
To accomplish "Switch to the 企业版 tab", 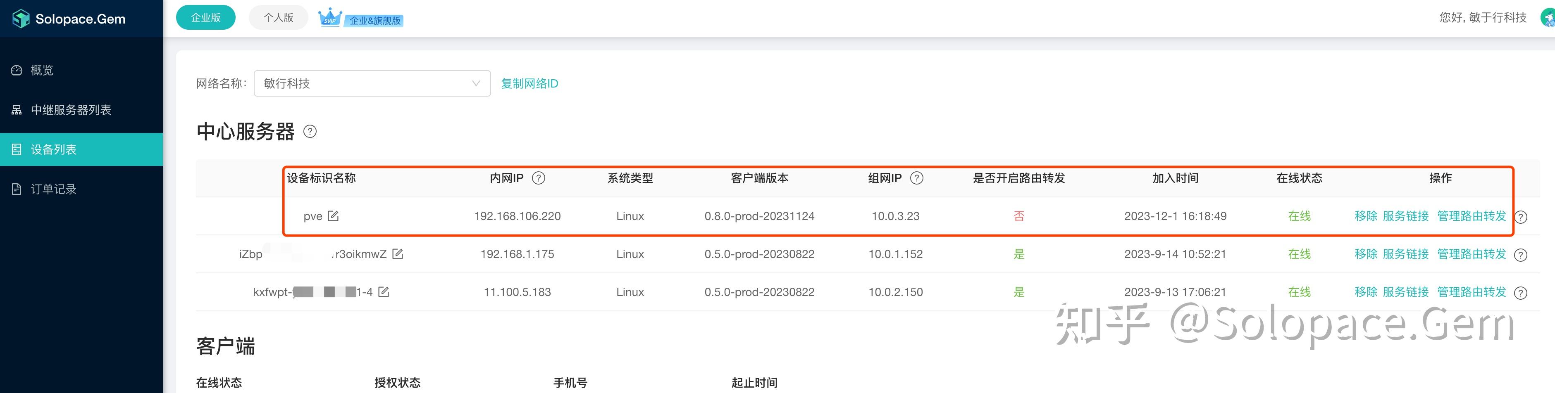I will click(205, 17).
